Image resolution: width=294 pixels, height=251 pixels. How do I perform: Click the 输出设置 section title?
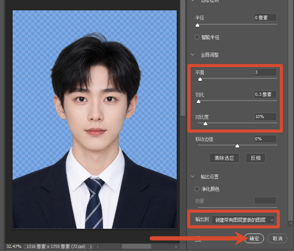pos(210,177)
